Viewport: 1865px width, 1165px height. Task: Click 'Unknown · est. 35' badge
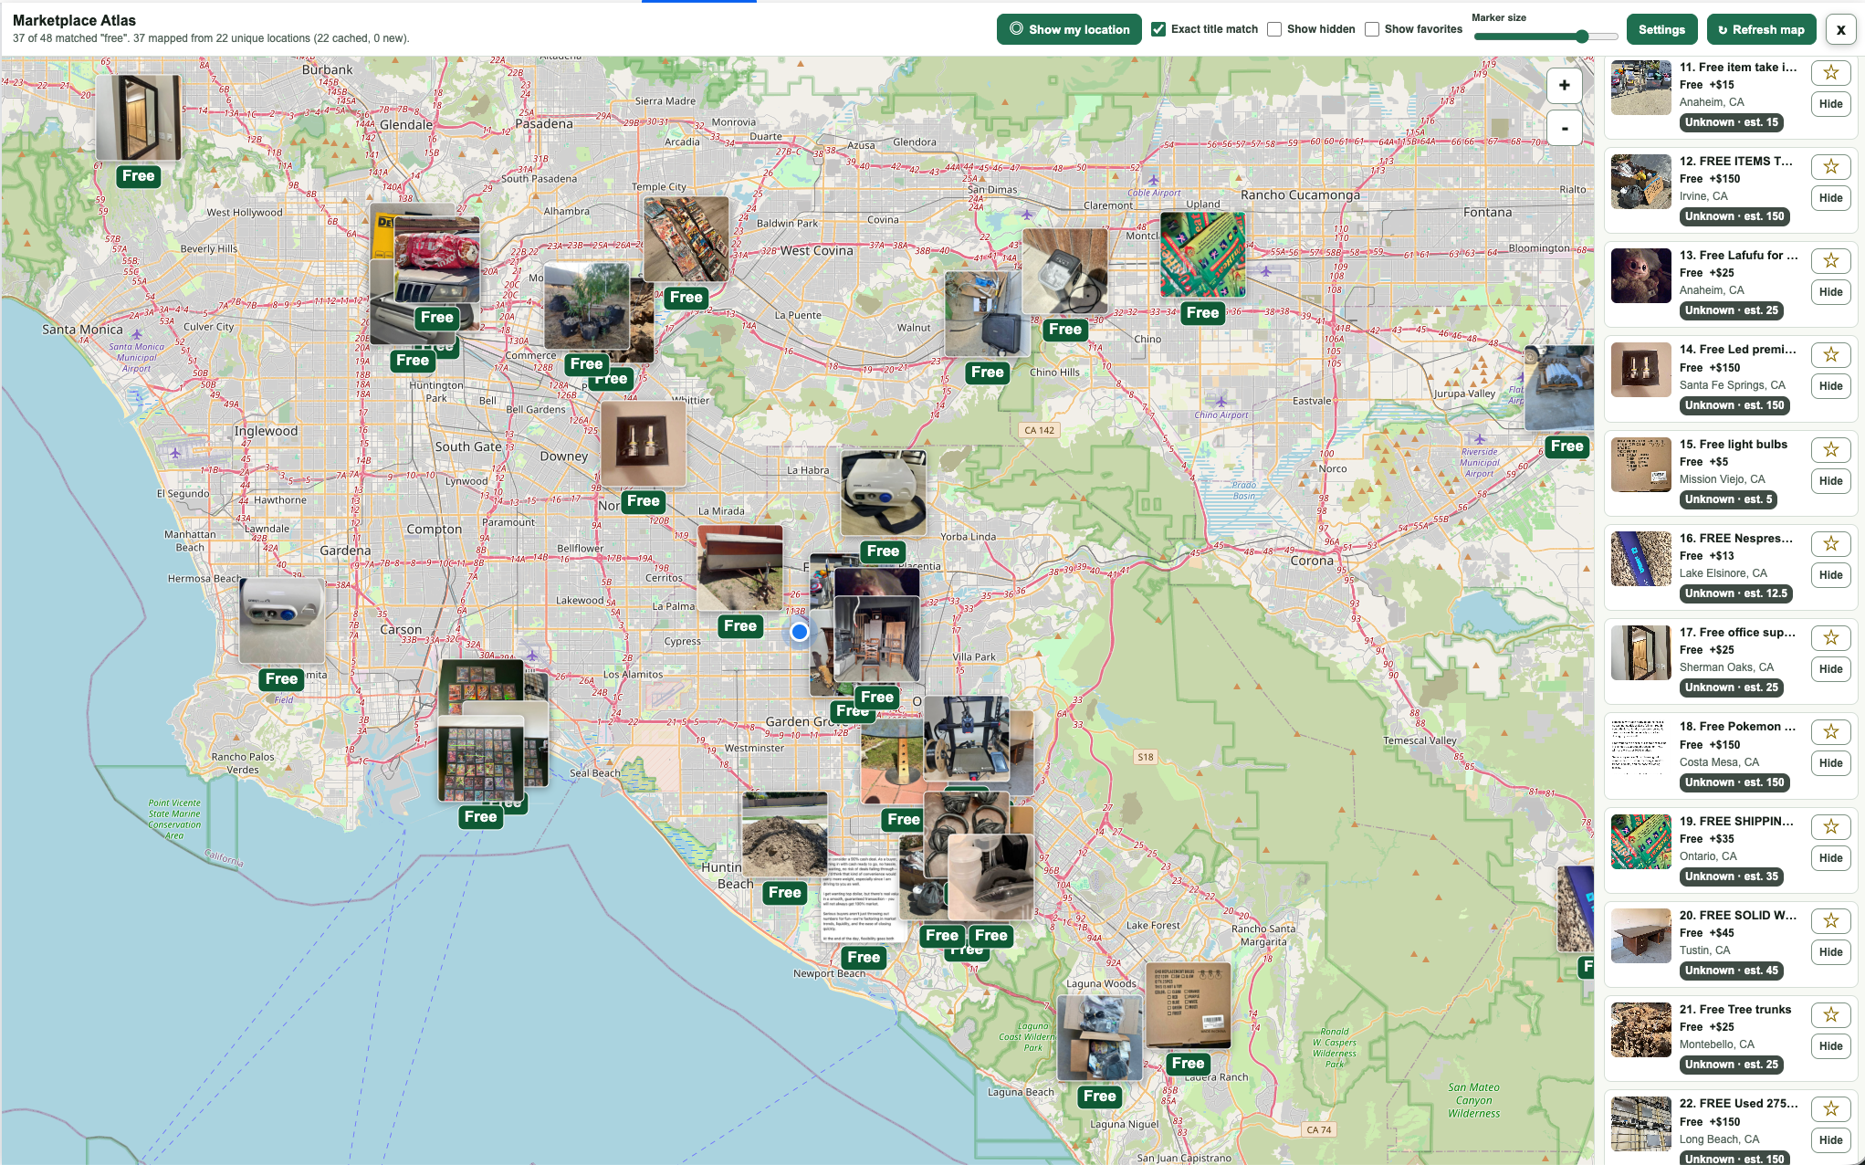(1732, 876)
